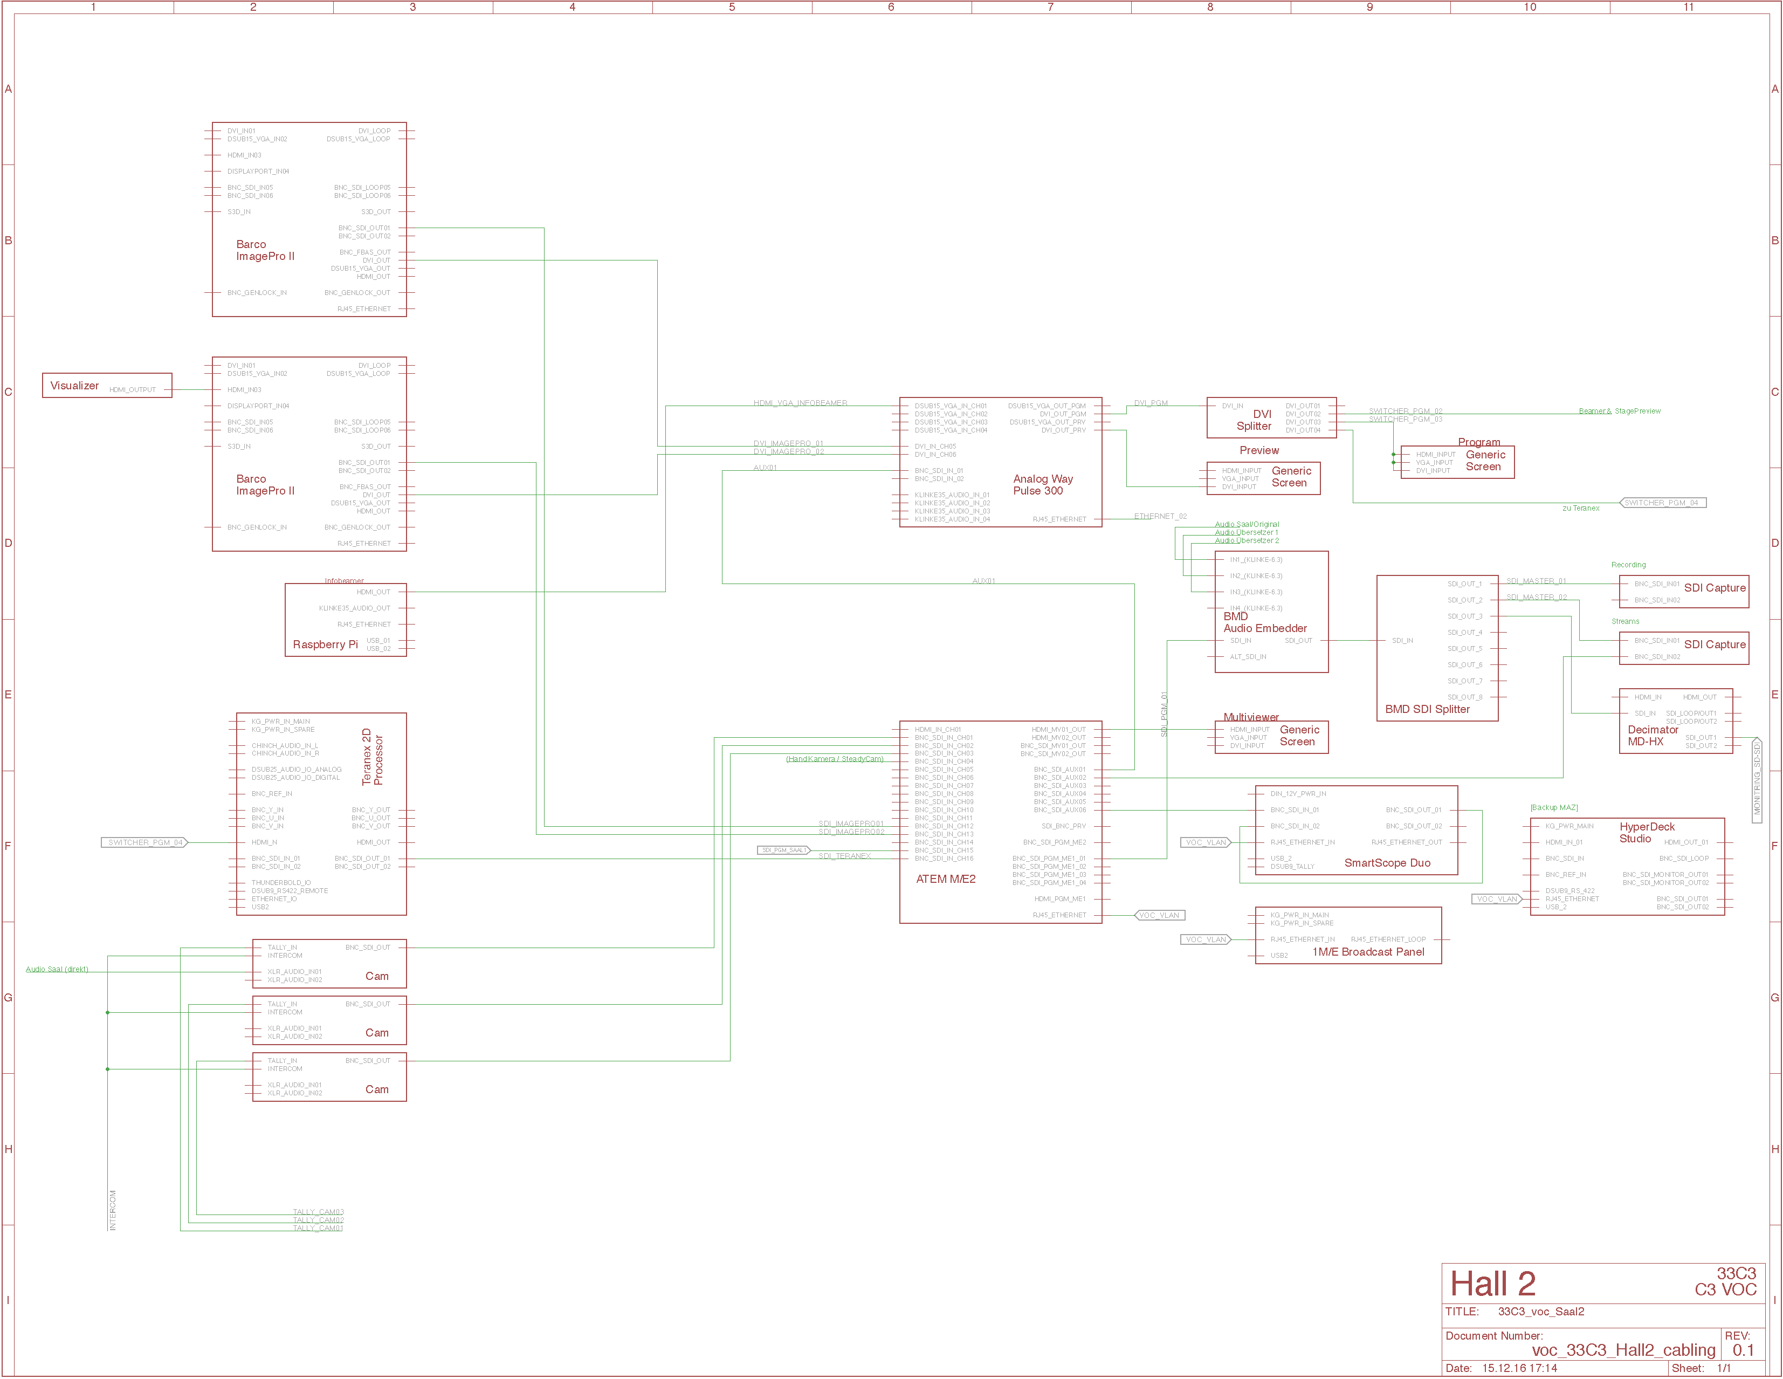
Task: Select the DVI_IMAGEPRO_01 net label
Action: [x=788, y=443]
